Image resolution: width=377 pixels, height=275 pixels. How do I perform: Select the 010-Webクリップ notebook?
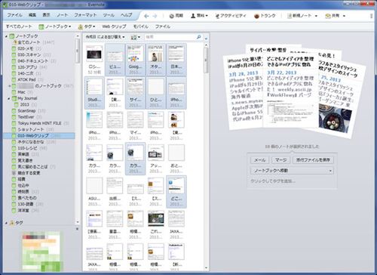[39, 136]
